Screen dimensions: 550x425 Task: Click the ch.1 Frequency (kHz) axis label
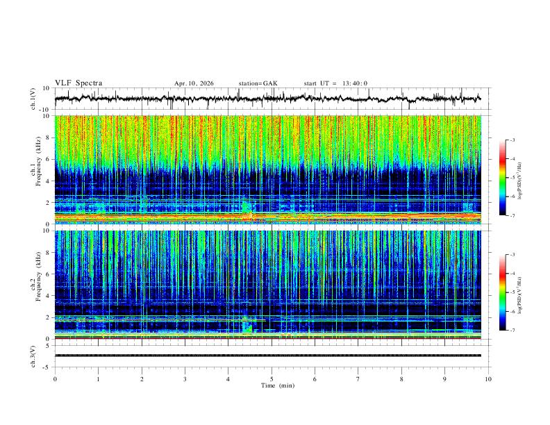tap(36, 162)
